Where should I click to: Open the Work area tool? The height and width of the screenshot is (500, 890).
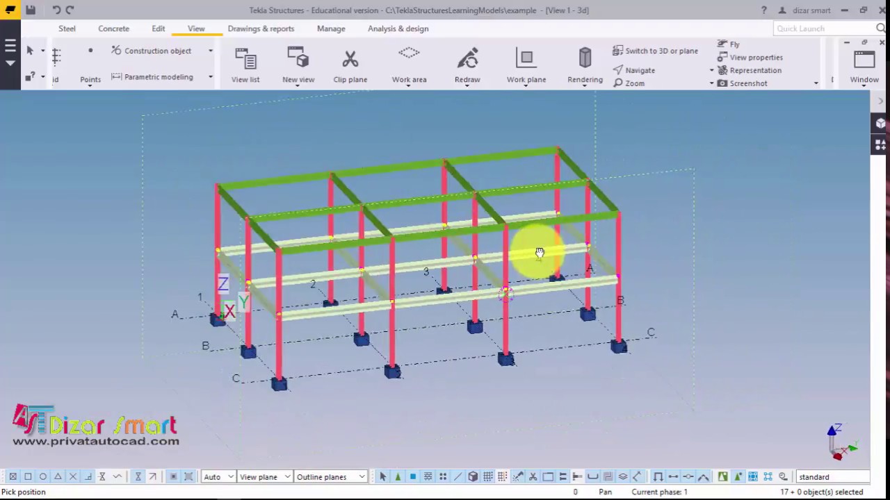coord(409,65)
